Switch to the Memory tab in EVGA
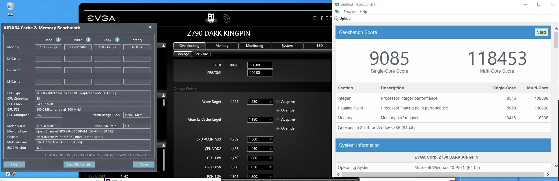 coord(222,46)
